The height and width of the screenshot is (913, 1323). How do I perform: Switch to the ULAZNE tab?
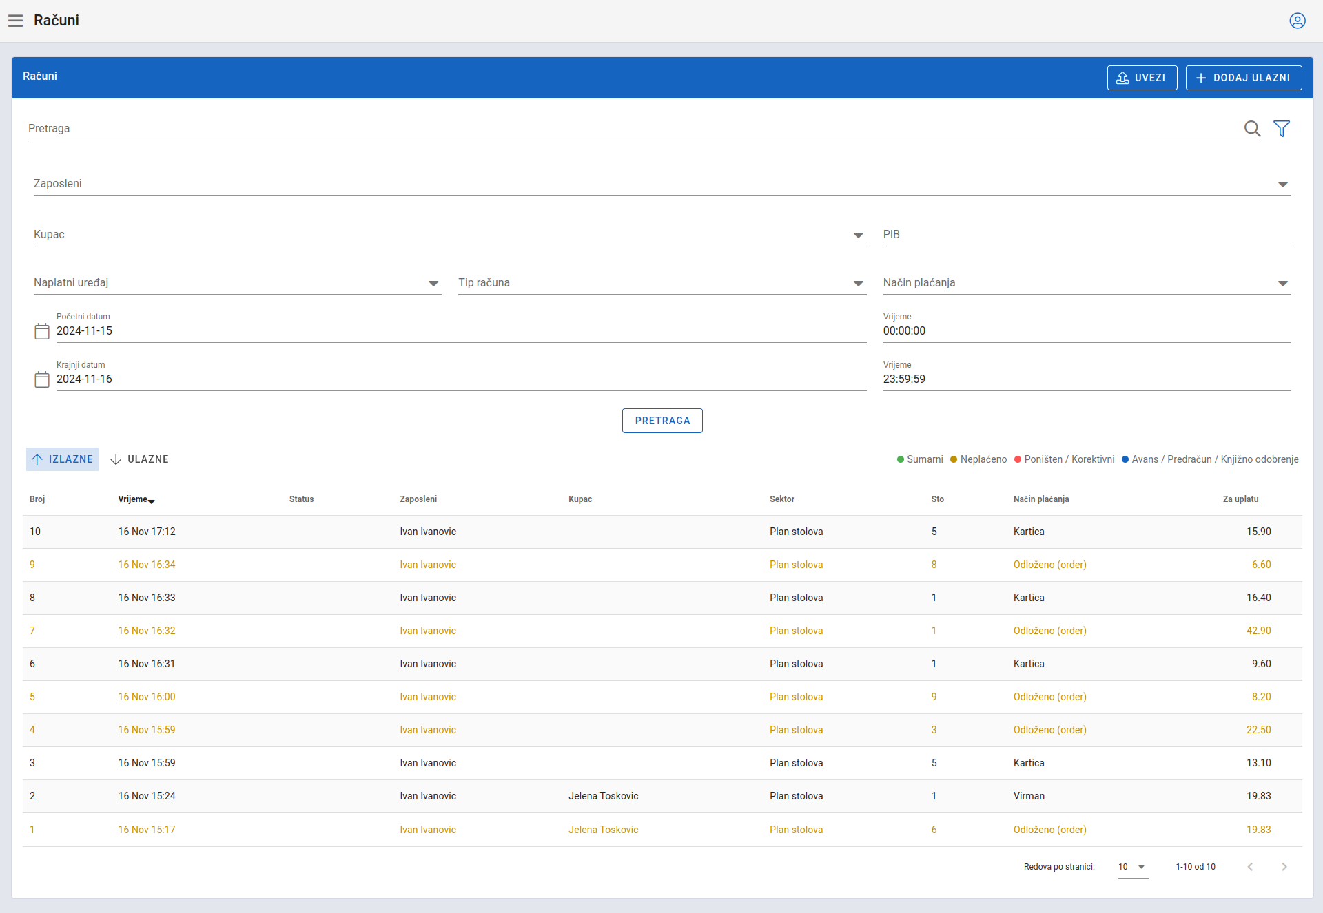(x=139, y=459)
